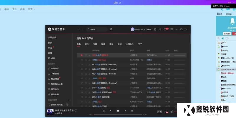Image resolution: width=236 pixels, height=118 pixels.
Task: Open 发现音乐 in the sidebar
Action: (52, 37)
